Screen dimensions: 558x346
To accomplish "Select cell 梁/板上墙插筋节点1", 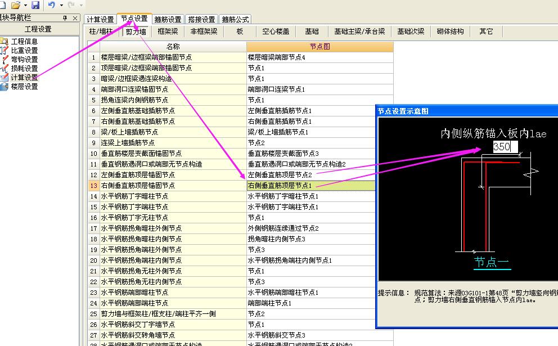I will 311,132.
